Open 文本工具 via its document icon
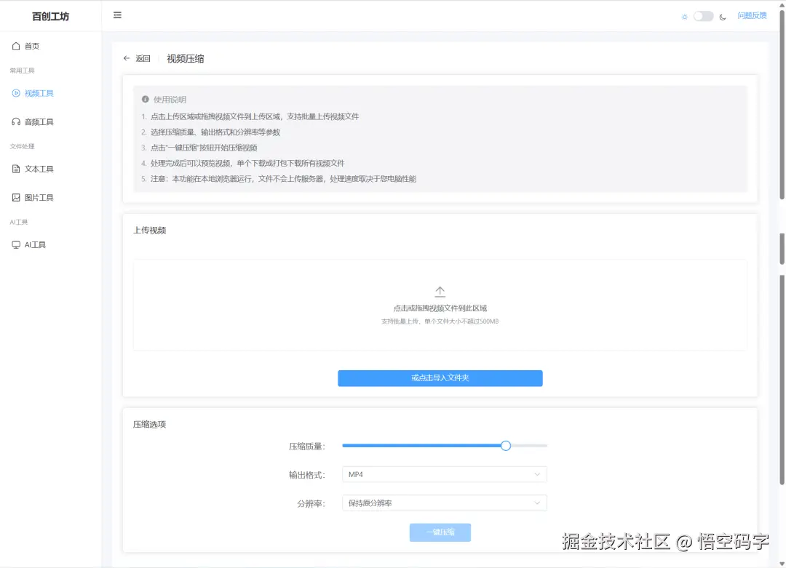The image size is (786, 568). click(x=17, y=169)
